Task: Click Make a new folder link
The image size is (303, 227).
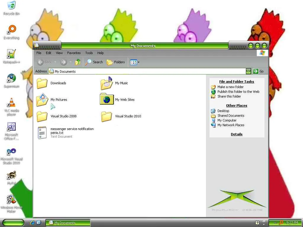Action: 230,87
